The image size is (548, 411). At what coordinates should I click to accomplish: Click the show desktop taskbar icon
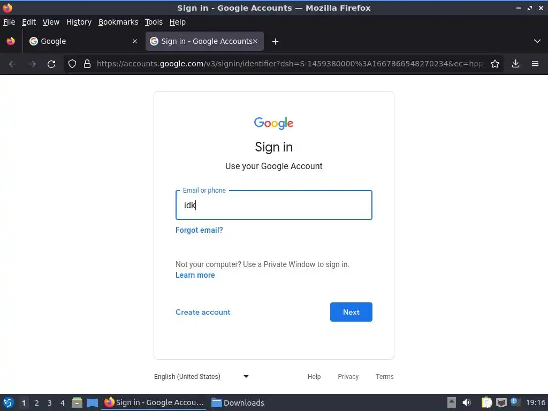pyautogui.click(x=92, y=402)
